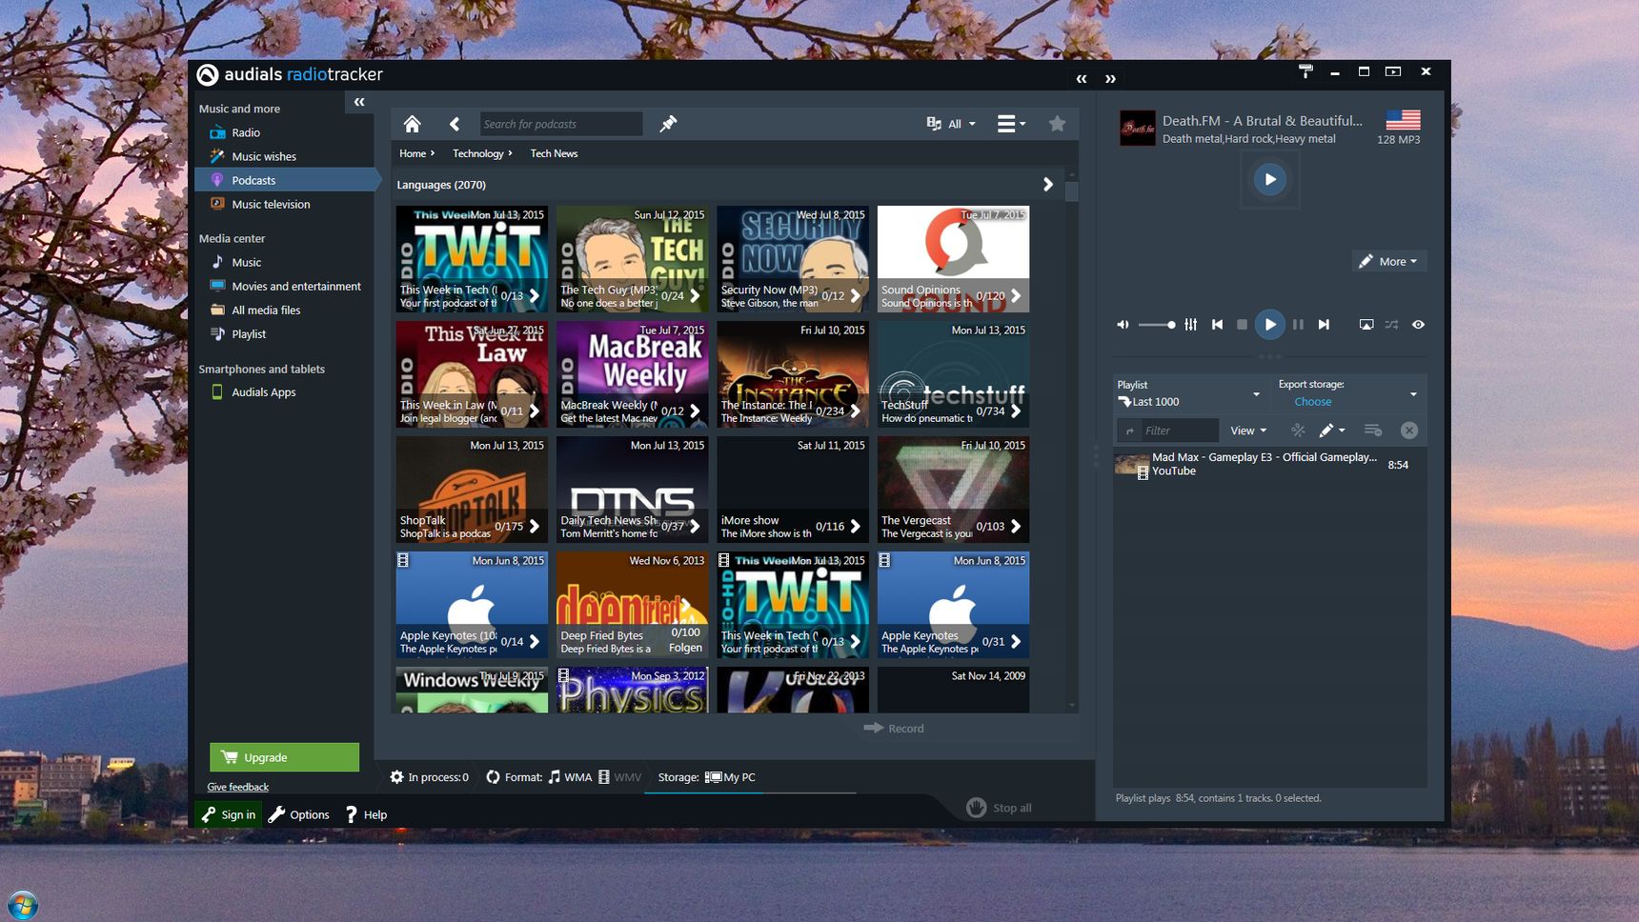
Task: Click the In process gear icon
Action: 396,777
